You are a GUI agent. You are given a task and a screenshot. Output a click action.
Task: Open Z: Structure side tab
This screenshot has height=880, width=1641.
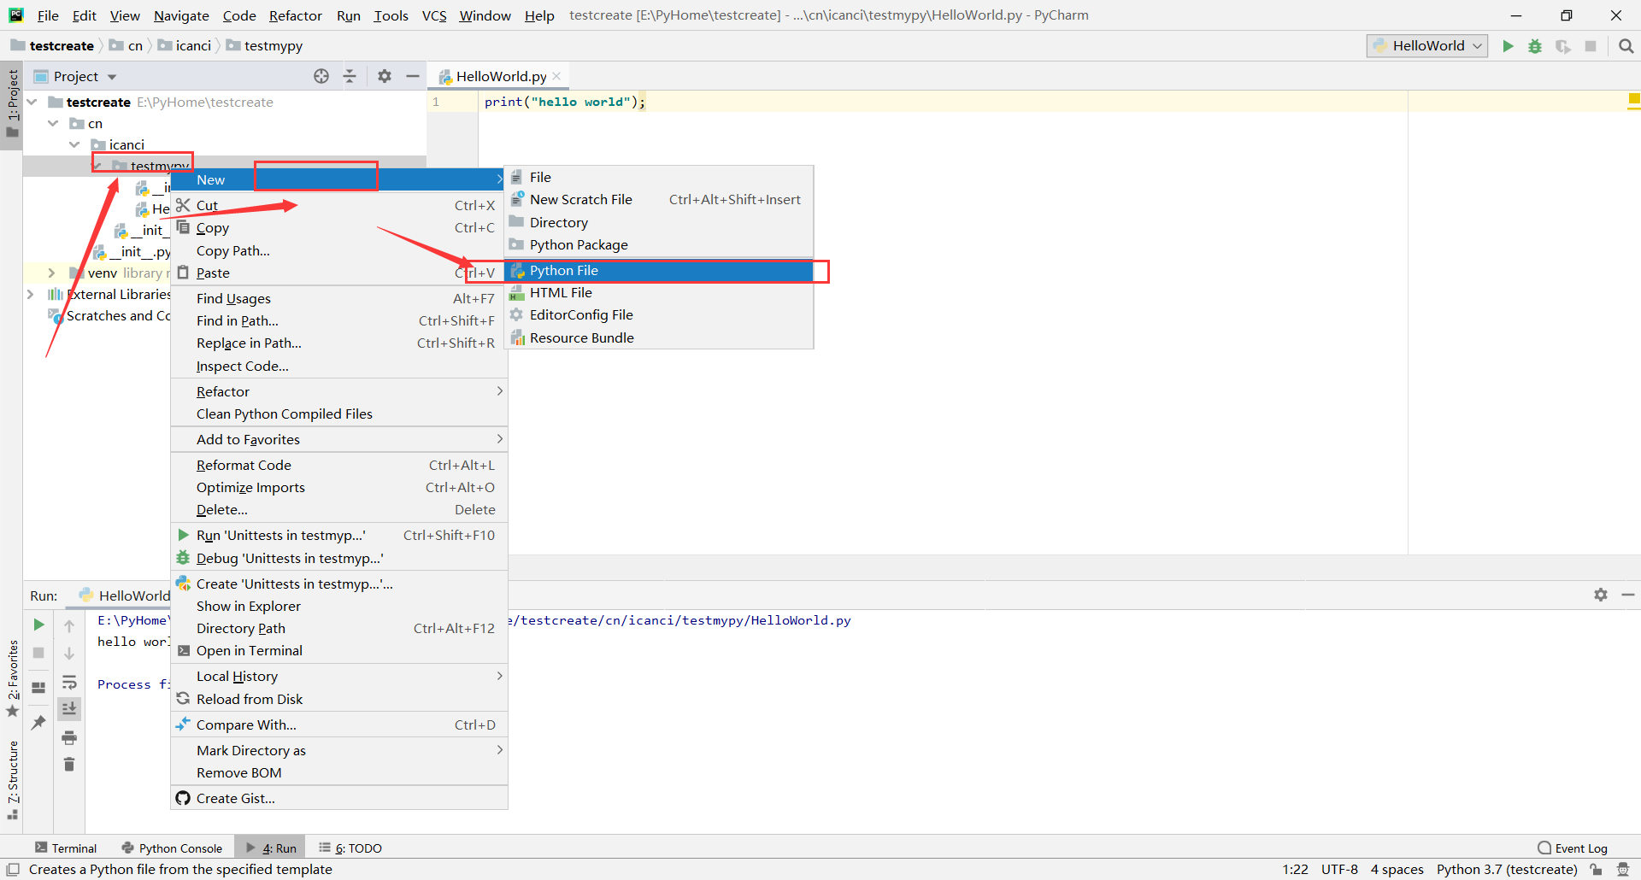12,780
